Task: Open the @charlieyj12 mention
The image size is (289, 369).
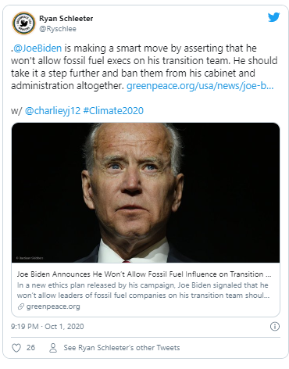Action: click(x=52, y=111)
